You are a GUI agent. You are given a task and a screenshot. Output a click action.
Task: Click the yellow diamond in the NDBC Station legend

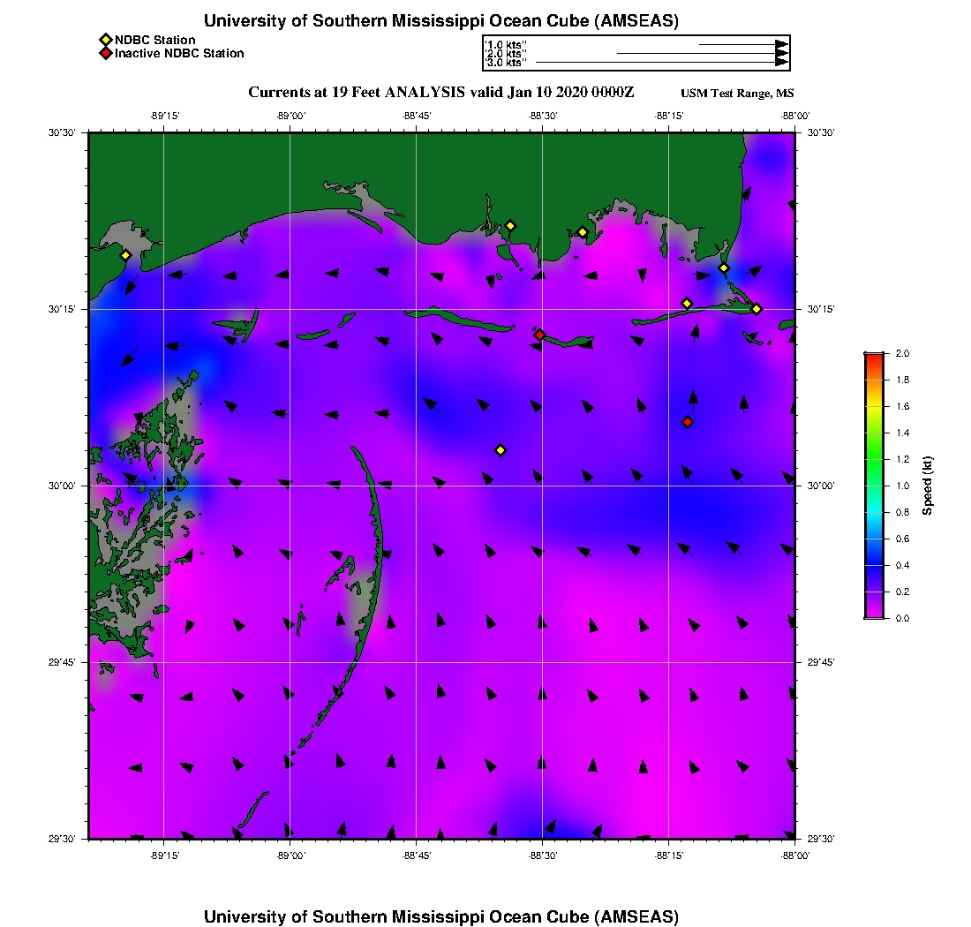[x=105, y=40]
